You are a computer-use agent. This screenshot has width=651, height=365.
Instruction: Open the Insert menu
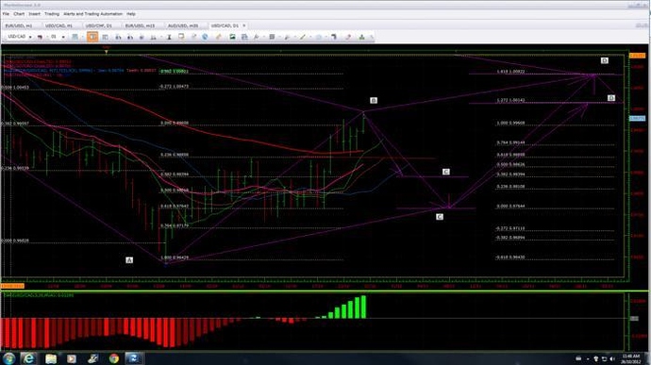click(x=35, y=14)
